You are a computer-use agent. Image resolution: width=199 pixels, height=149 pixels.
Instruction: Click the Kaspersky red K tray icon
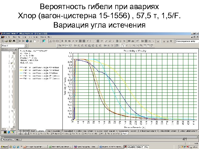coord(188,147)
